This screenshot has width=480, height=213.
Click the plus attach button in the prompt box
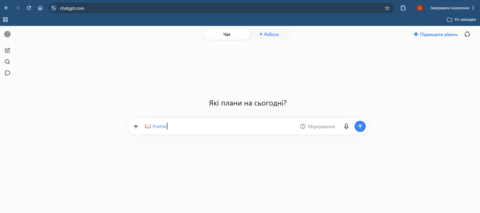tap(136, 126)
